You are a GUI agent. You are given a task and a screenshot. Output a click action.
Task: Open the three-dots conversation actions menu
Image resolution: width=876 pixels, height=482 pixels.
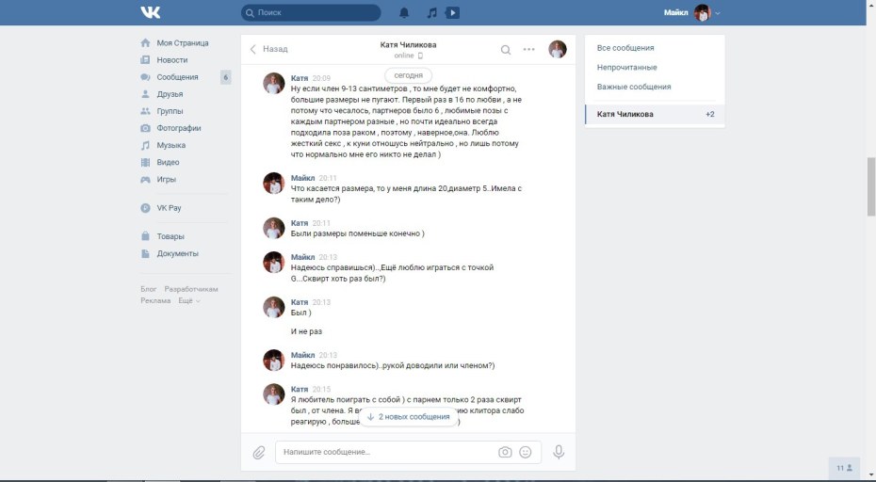pyautogui.click(x=529, y=50)
